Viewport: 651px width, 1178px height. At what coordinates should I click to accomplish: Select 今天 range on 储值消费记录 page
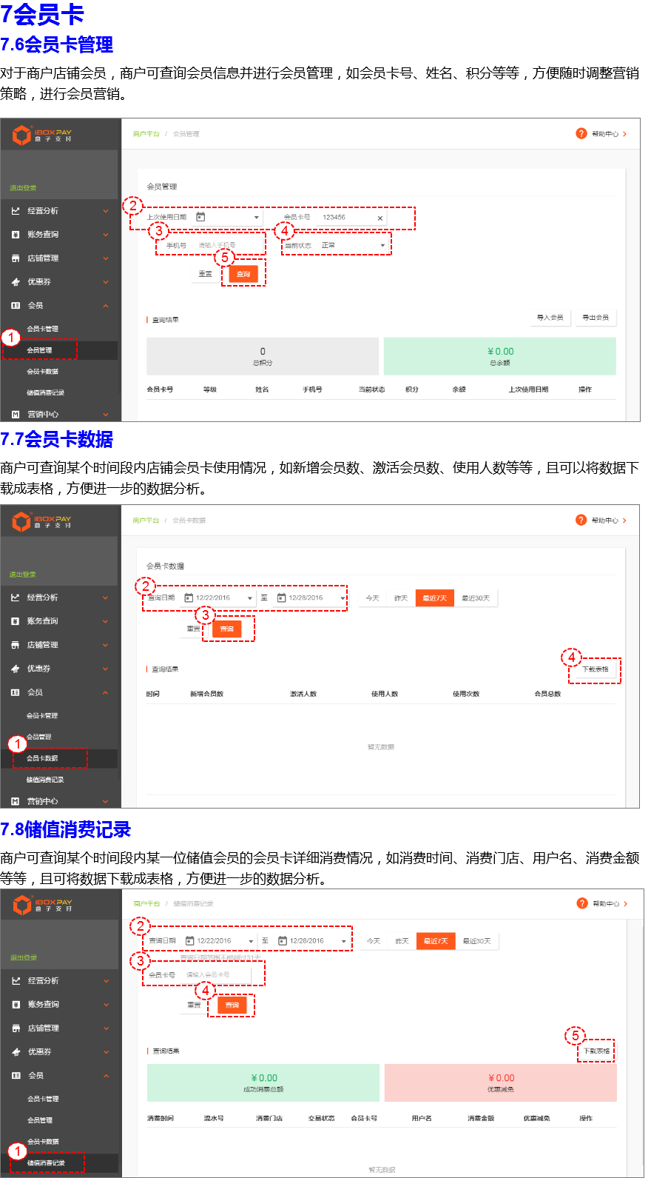pyautogui.click(x=374, y=941)
